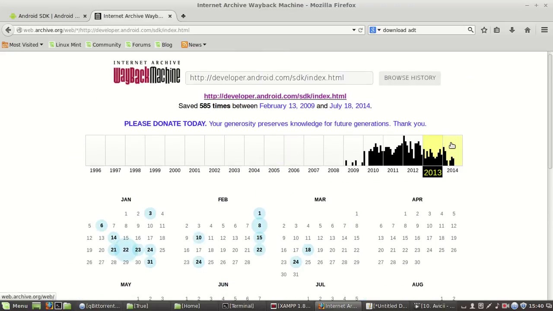This screenshot has height=311, width=553.
Task: Open the URL history dropdown arrow
Action: 354,30
